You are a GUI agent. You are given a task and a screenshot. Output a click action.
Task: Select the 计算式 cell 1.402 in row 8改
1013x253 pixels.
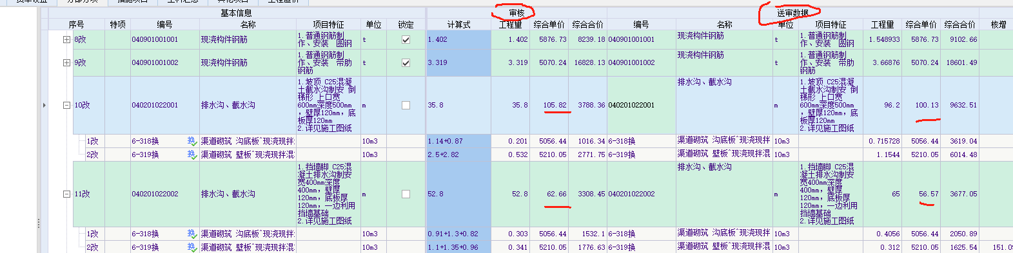[458, 39]
